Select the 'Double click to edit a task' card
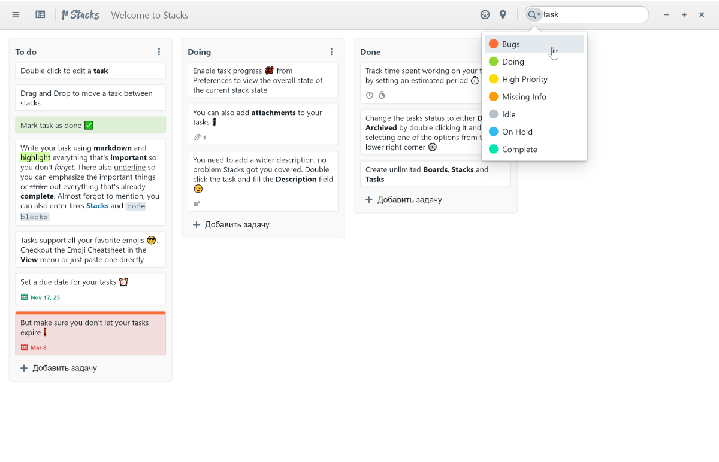The width and height of the screenshot is (719, 462). (90, 71)
